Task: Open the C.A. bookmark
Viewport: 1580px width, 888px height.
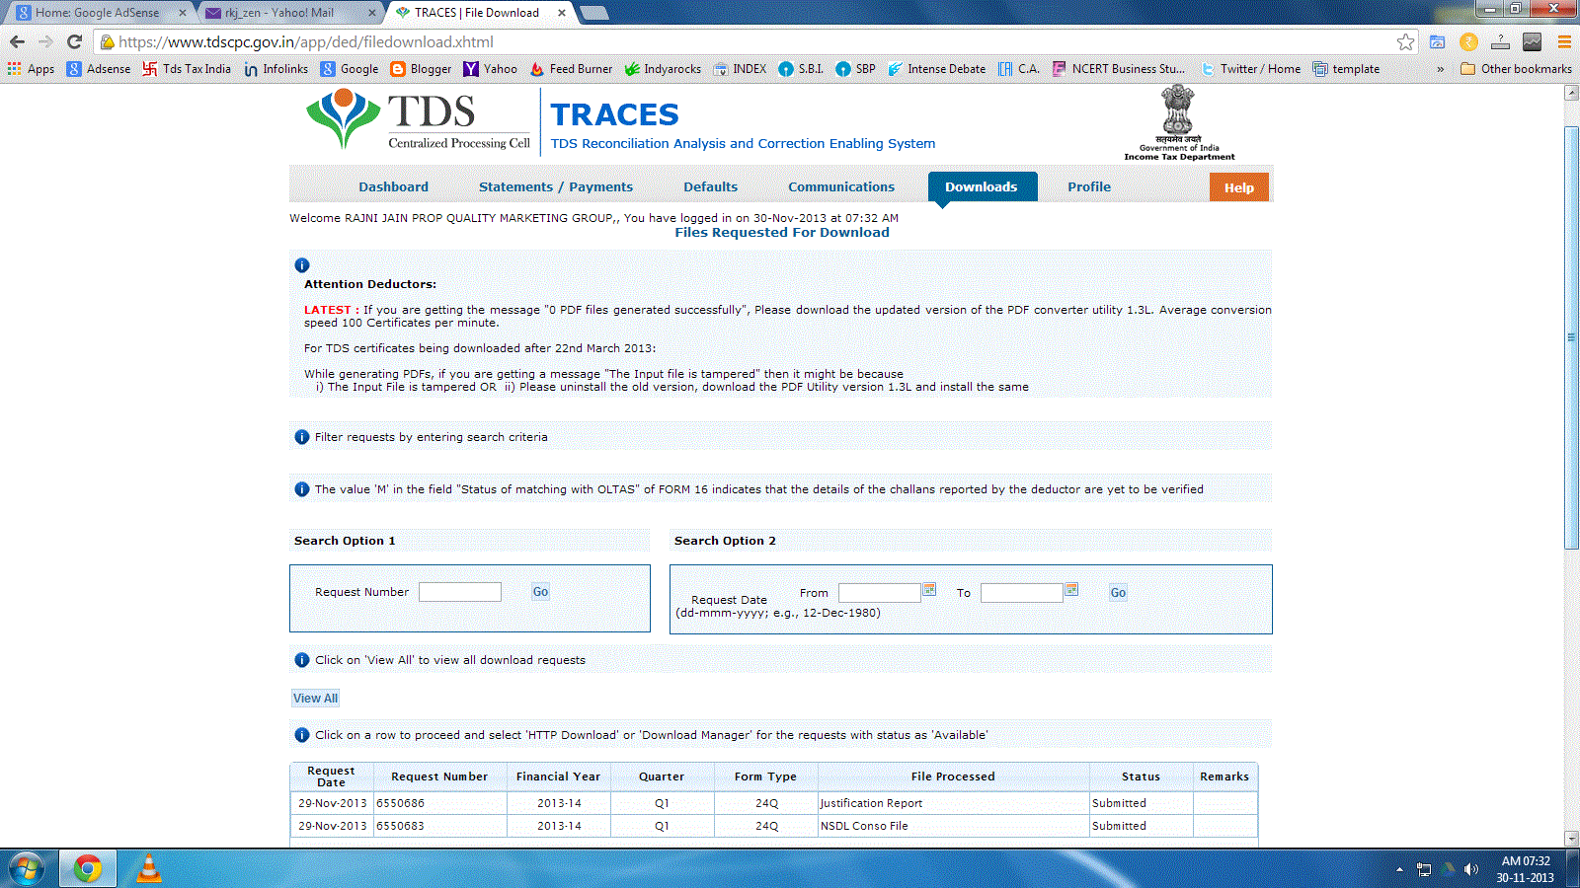Action: [1018, 69]
